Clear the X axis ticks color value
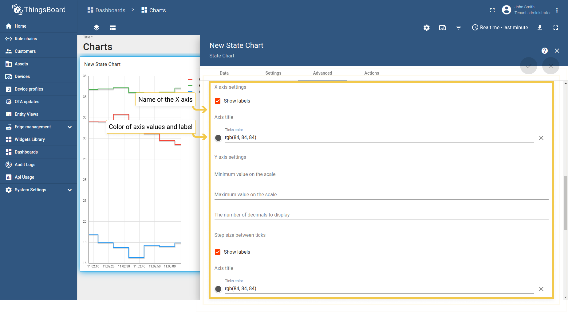 (541, 138)
